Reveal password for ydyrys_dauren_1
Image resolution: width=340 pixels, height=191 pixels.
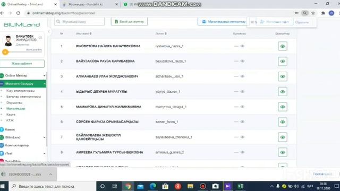point(242,91)
